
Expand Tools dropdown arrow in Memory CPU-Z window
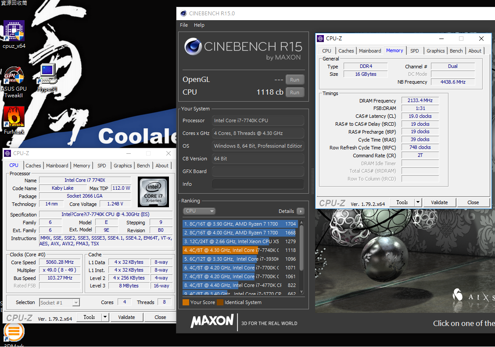pyautogui.click(x=418, y=202)
